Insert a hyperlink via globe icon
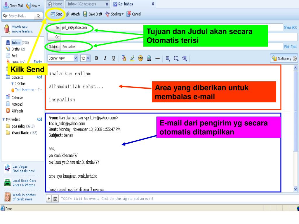The width and height of the screenshot is (299, 224). pos(149,58)
